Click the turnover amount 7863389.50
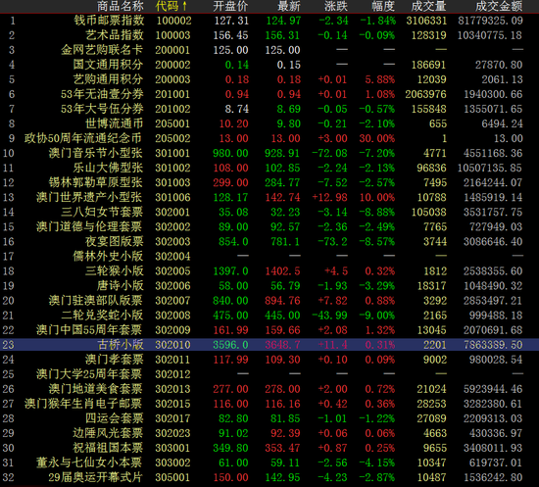Screen dimensions: 539x487 (493, 345)
